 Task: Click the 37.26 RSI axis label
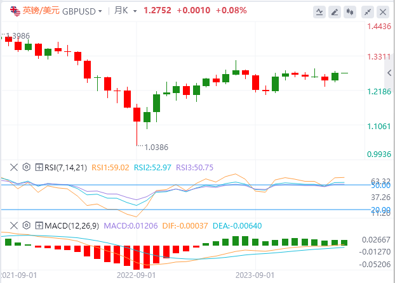click(x=380, y=198)
